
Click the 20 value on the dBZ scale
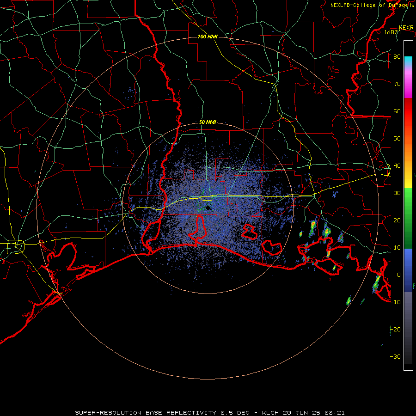pyautogui.click(x=397, y=220)
